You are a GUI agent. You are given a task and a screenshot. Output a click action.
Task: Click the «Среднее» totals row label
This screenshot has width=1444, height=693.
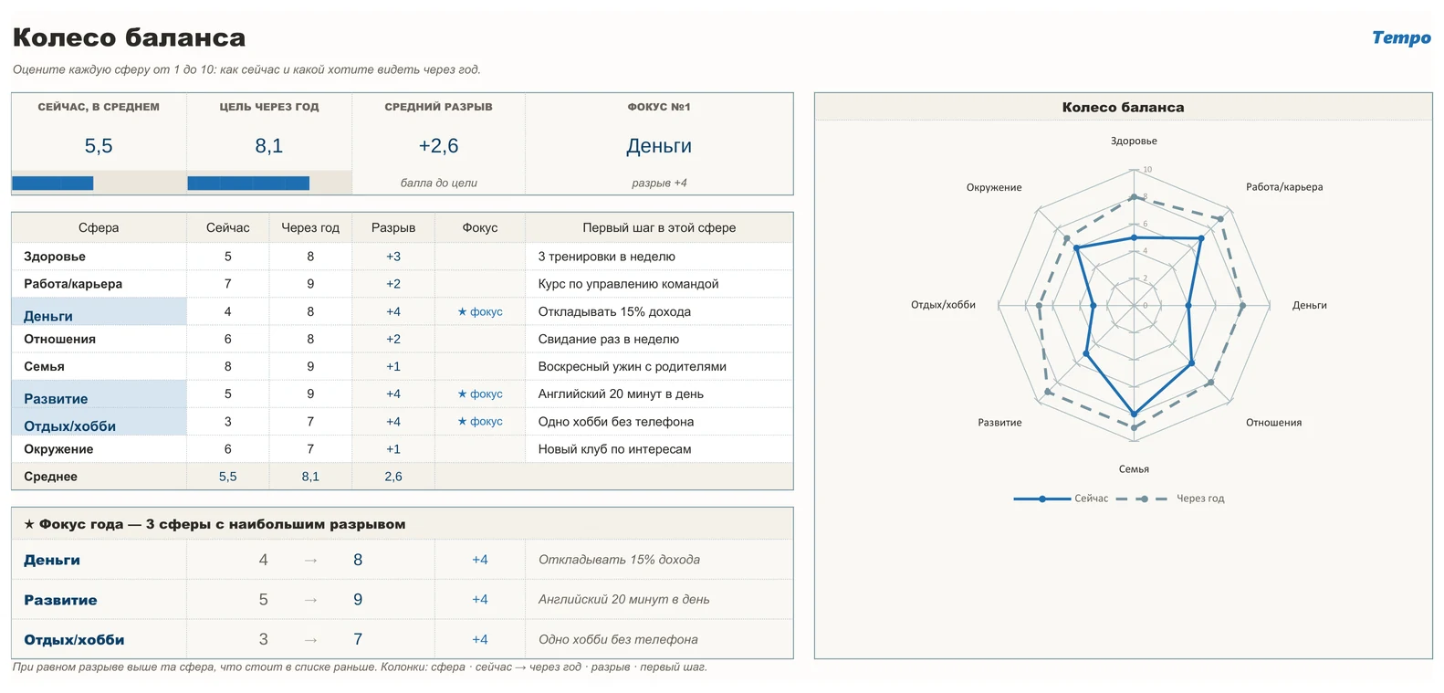tap(50, 477)
